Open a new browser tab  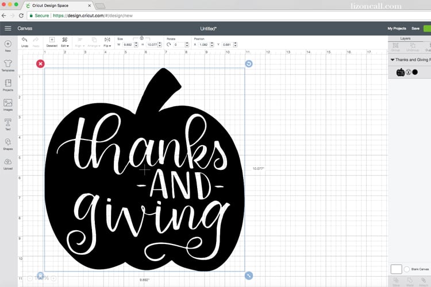(100, 6)
